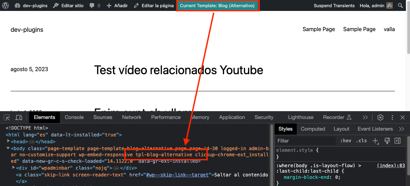
Task: Close the DevTools panel
Action: tap(403, 117)
